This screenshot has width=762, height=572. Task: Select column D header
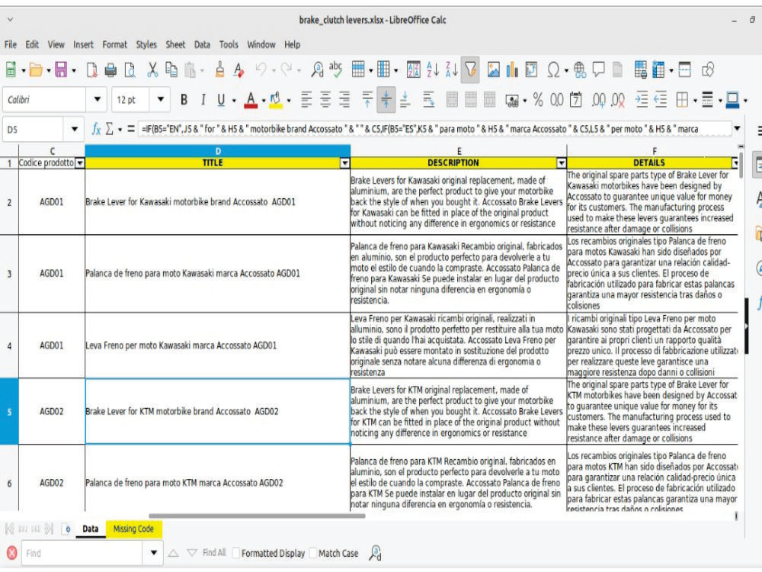[x=217, y=151]
